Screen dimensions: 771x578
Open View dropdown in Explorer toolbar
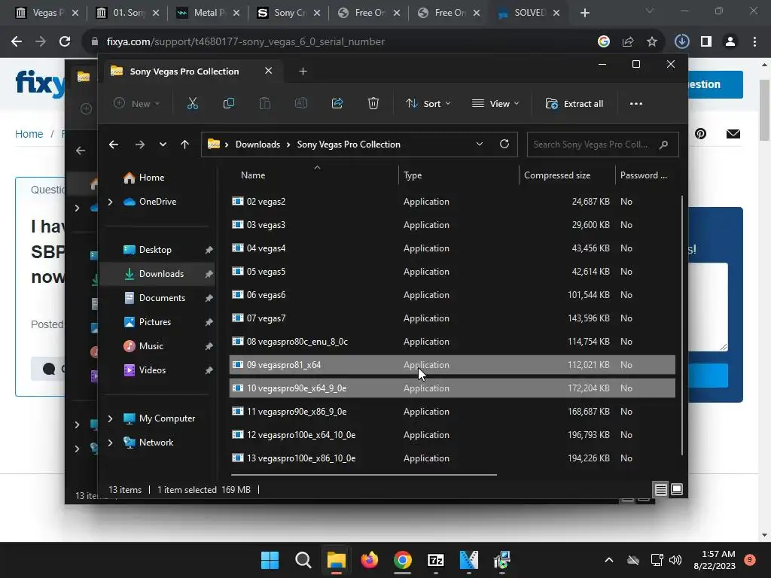pos(495,104)
